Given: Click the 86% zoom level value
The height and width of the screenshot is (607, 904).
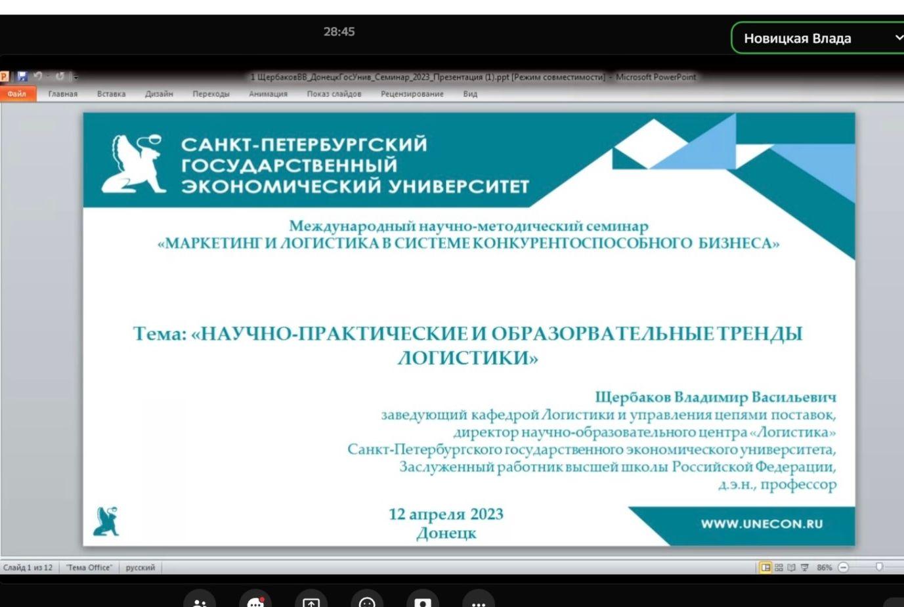Looking at the screenshot, I should (825, 568).
